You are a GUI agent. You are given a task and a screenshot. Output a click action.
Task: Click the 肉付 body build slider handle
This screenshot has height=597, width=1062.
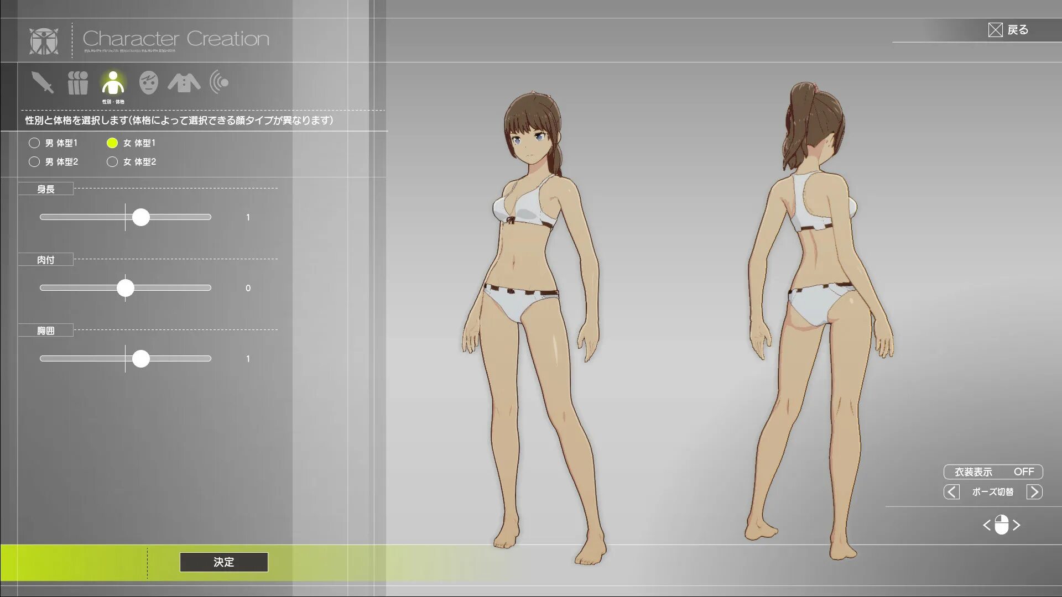(x=126, y=288)
